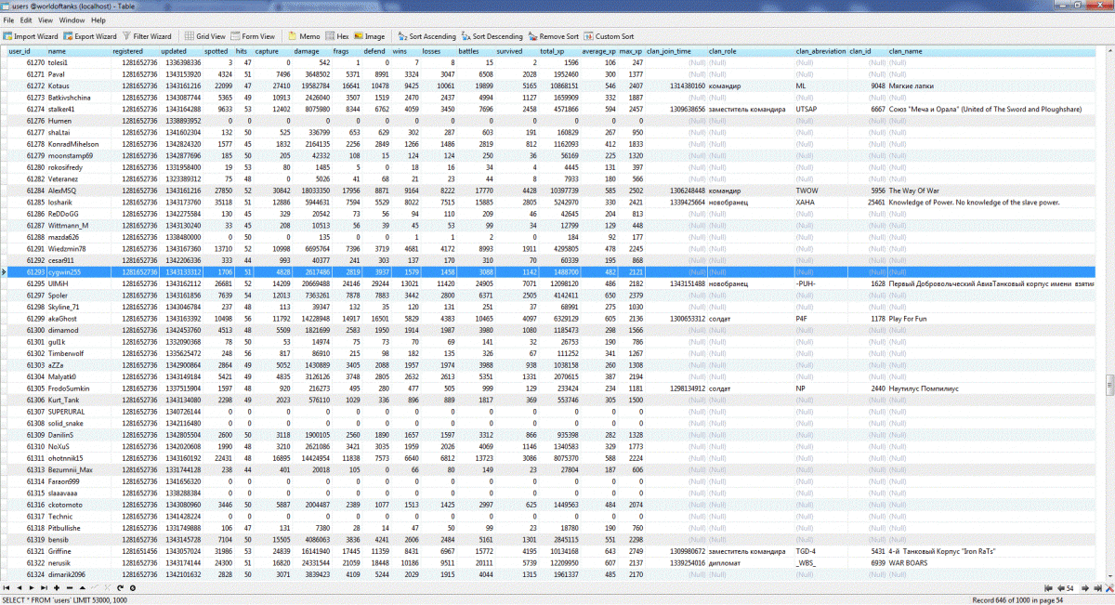Click the clan_name column header

906,51
